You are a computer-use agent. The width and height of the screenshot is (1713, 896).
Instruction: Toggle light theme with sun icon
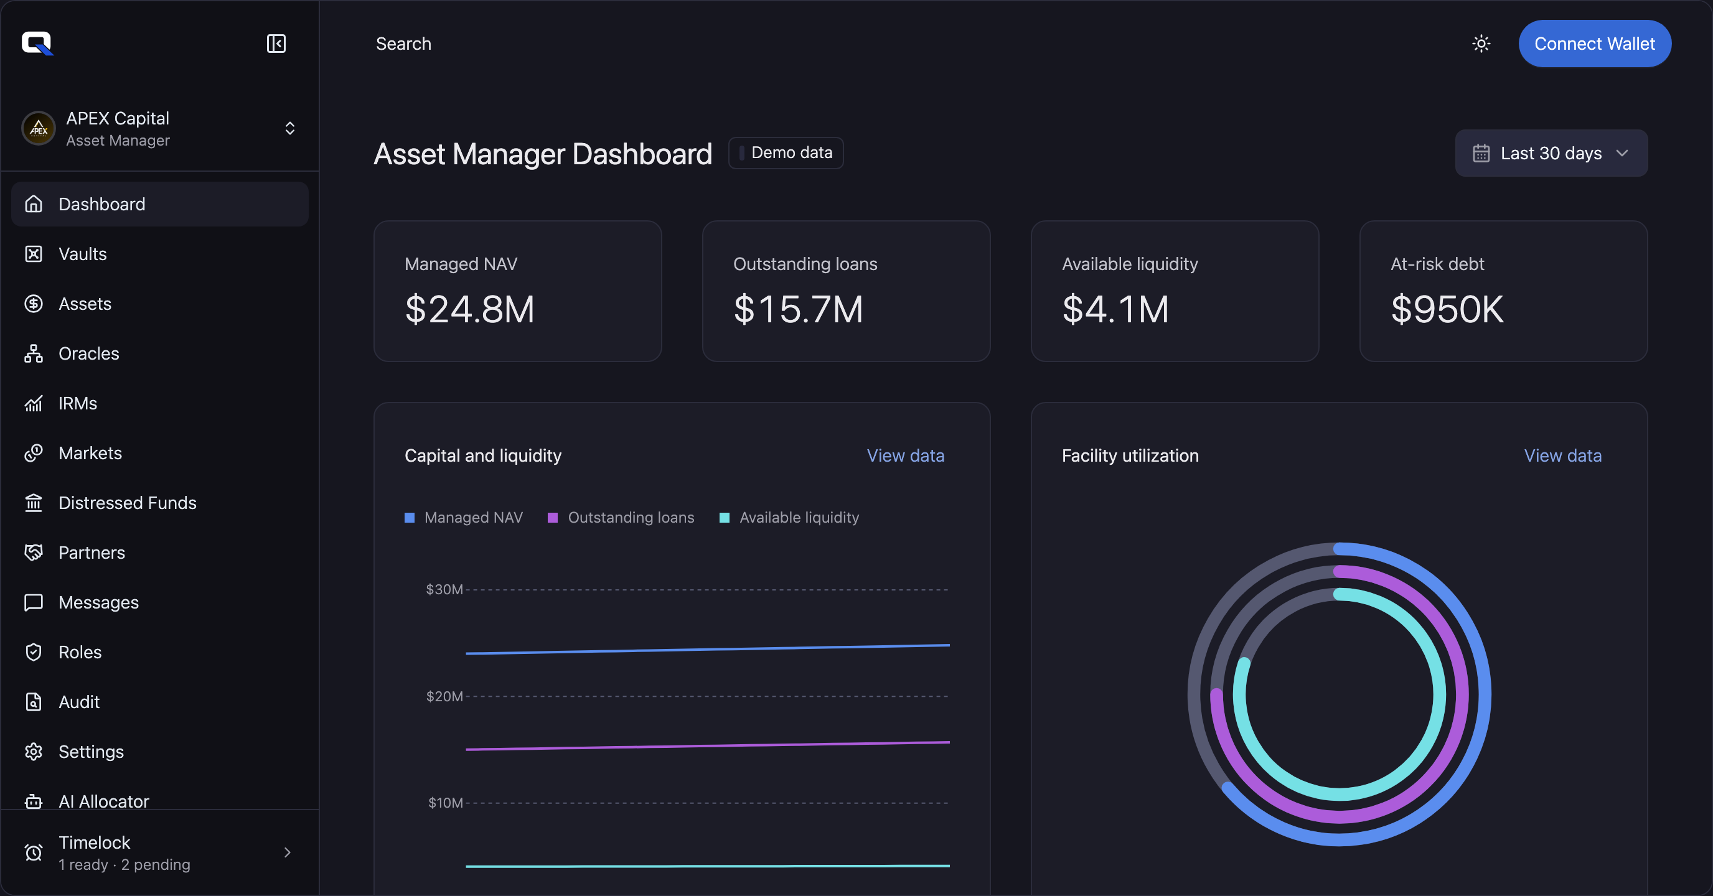[x=1481, y=44]
